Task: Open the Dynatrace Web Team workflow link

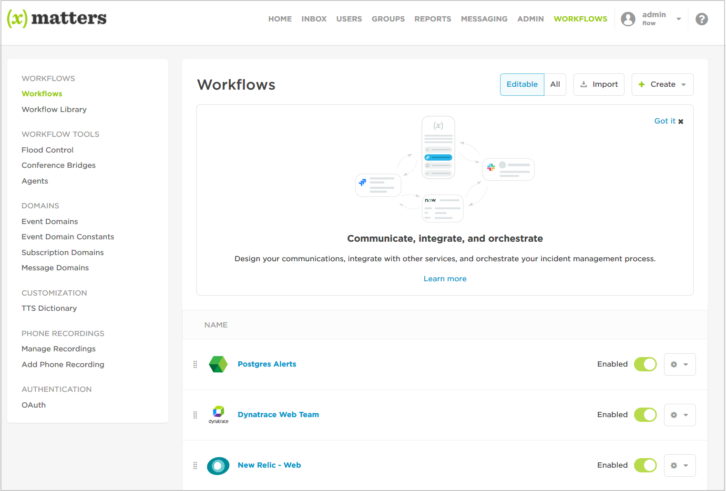Action: click(278, 415)
